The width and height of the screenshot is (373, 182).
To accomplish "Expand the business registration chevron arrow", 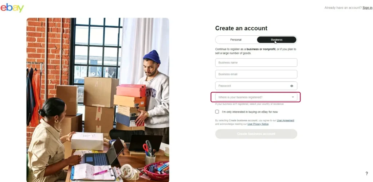I will coord(293,97).
